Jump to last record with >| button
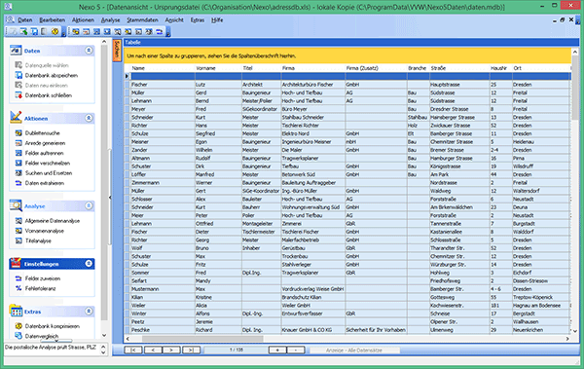584x369 pixels. click(x=191, y=350)
